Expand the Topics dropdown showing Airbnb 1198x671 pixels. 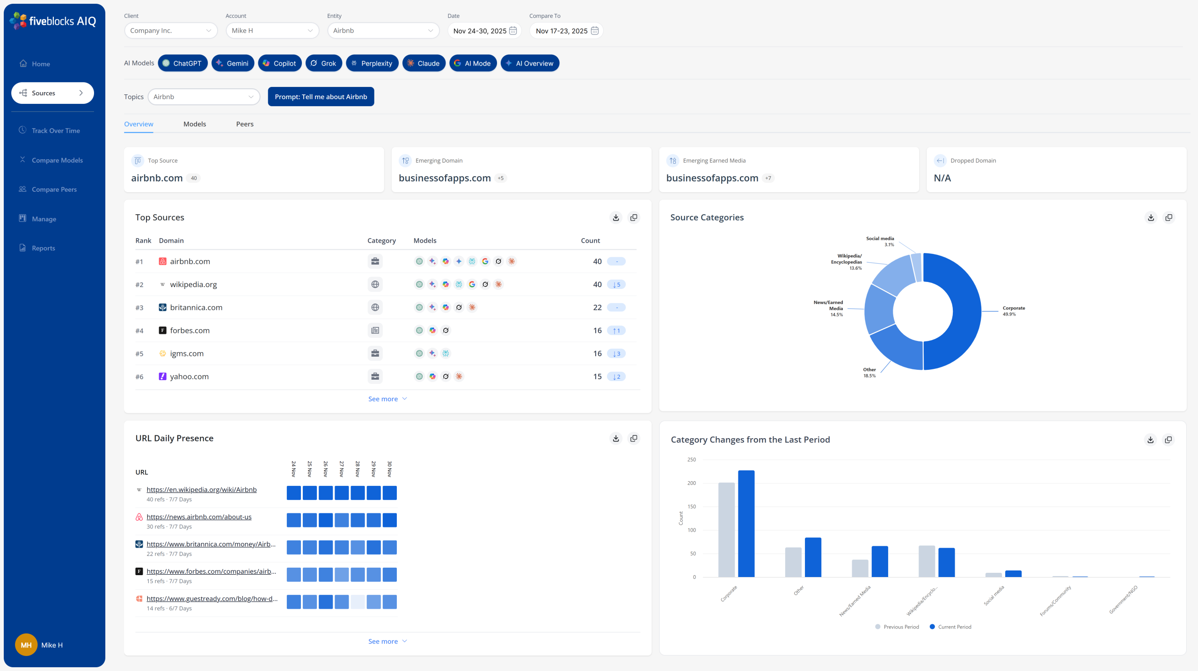pos(204,97)
